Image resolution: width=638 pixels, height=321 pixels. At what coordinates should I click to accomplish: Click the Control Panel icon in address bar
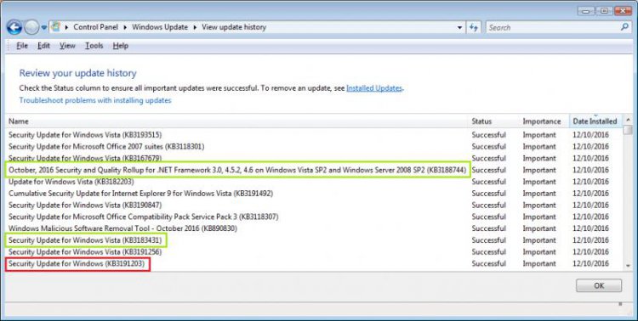coord(56,27)
